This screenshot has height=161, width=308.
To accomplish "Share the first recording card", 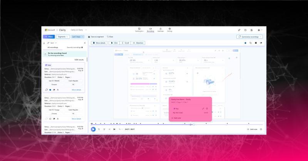I will (x=54, y=90).
